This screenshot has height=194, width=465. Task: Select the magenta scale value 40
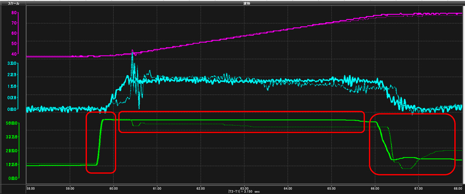click(13, 54)
